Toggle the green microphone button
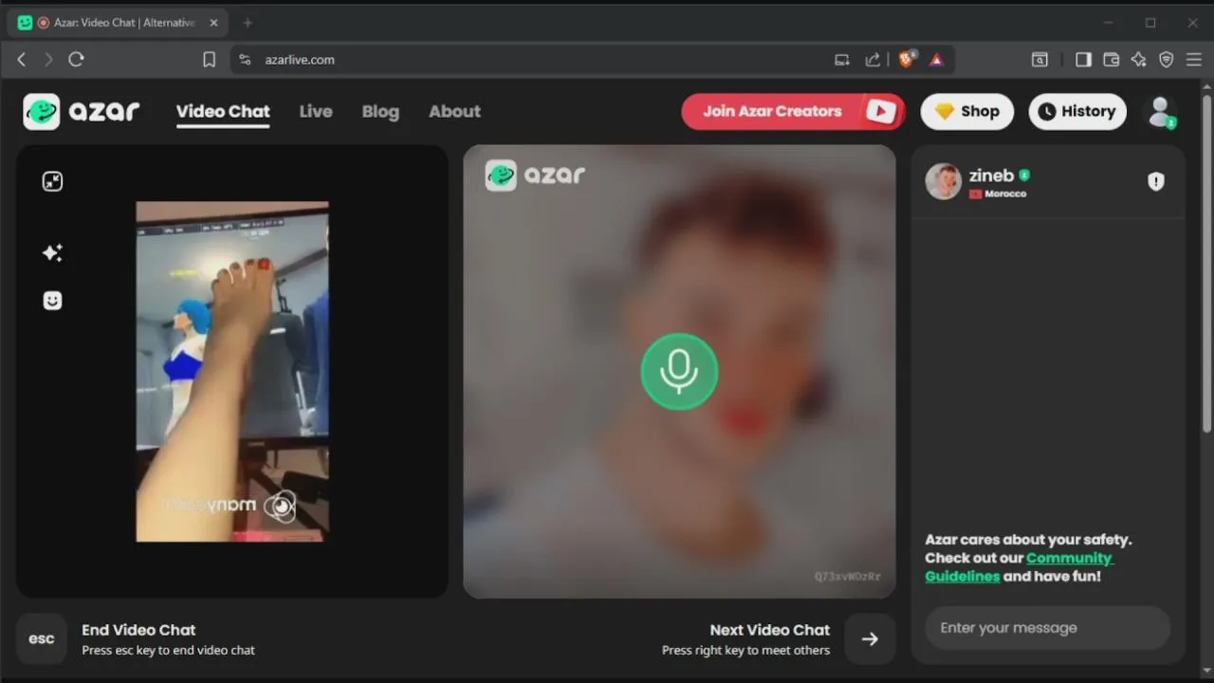 coord(679,372)
